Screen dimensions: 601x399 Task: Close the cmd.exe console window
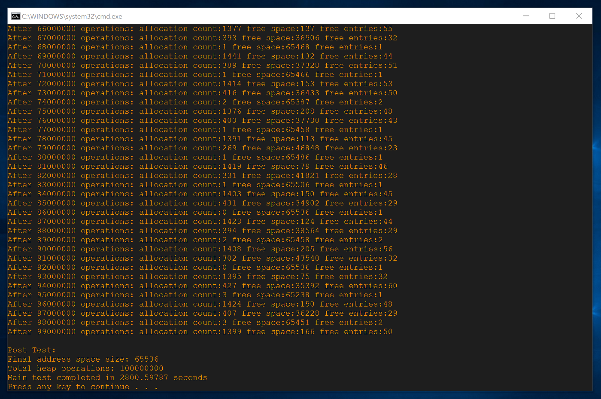click(x=579, y=16)
